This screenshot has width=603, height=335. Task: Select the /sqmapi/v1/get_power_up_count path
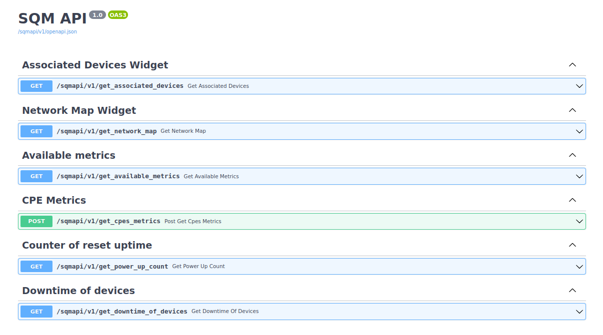(112, 267)
